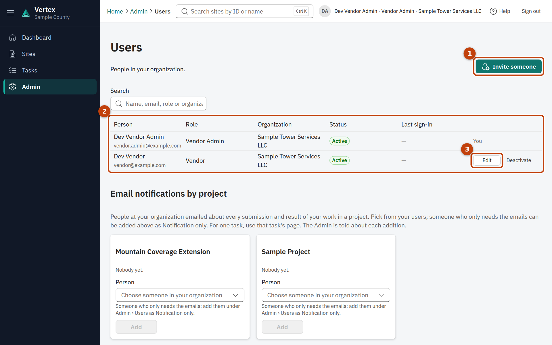Click Add under Mountain Coverage Extension
Image resolution: width=552 pixels, height=345 pixels.
click(136, 327)
